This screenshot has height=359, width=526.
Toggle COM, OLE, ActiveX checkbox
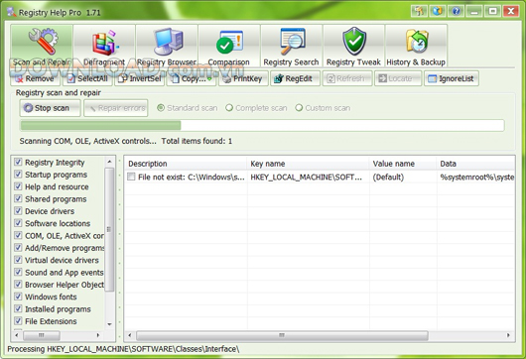pos(18,236)
